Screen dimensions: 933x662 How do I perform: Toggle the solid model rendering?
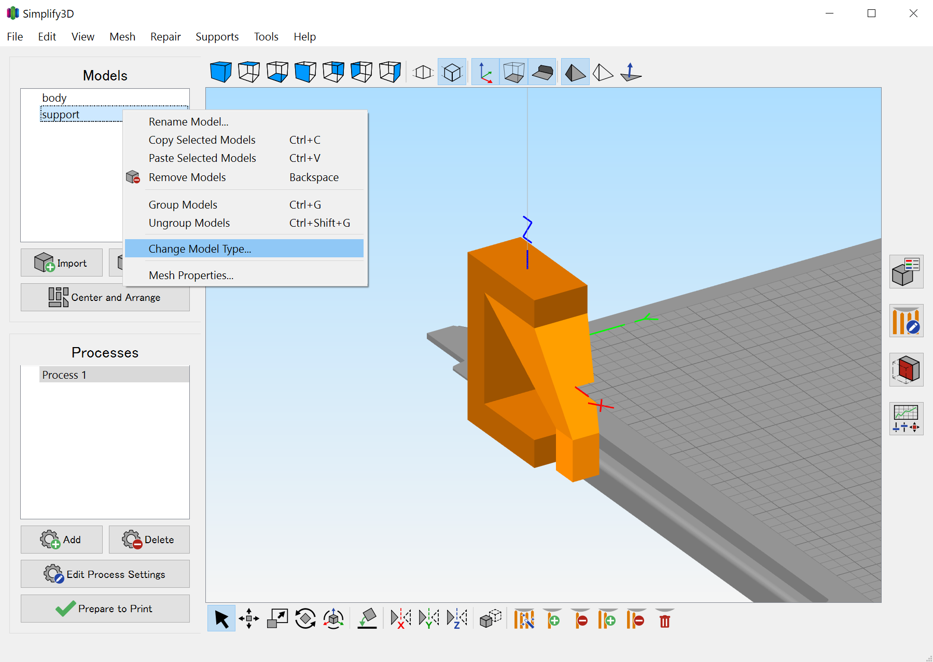[x=575, y=72]
